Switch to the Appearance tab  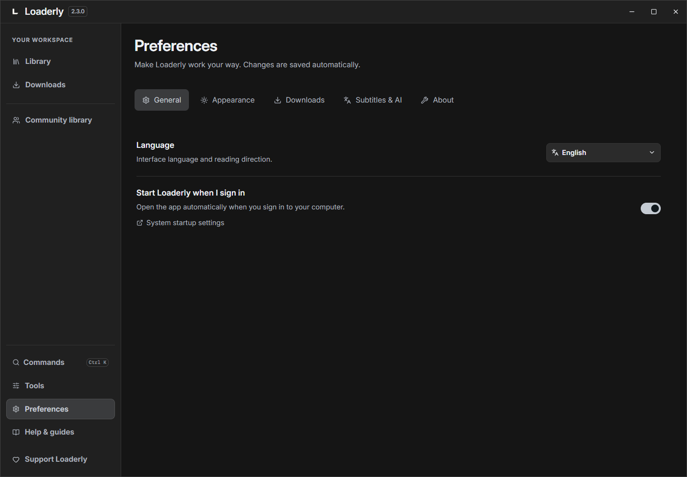[x=228, y=100]
